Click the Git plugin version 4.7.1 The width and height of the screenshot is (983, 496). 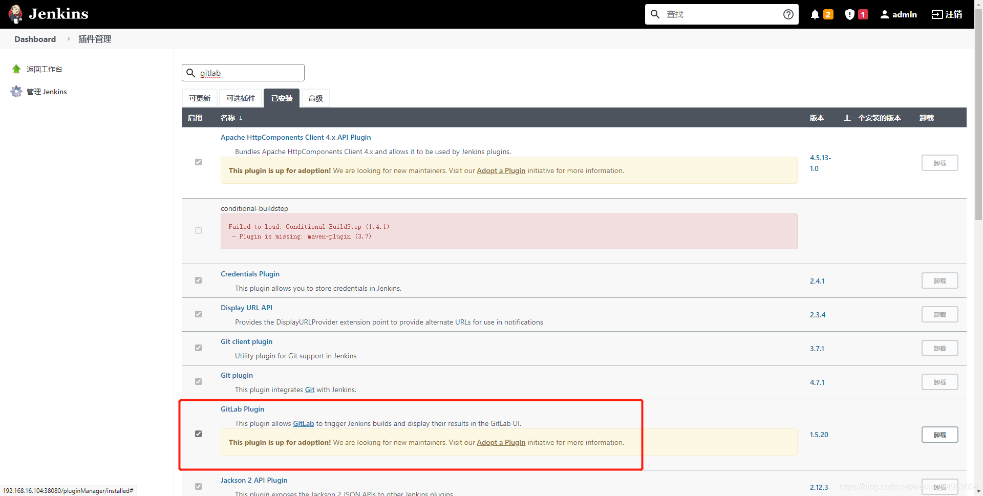pos(817,382)
